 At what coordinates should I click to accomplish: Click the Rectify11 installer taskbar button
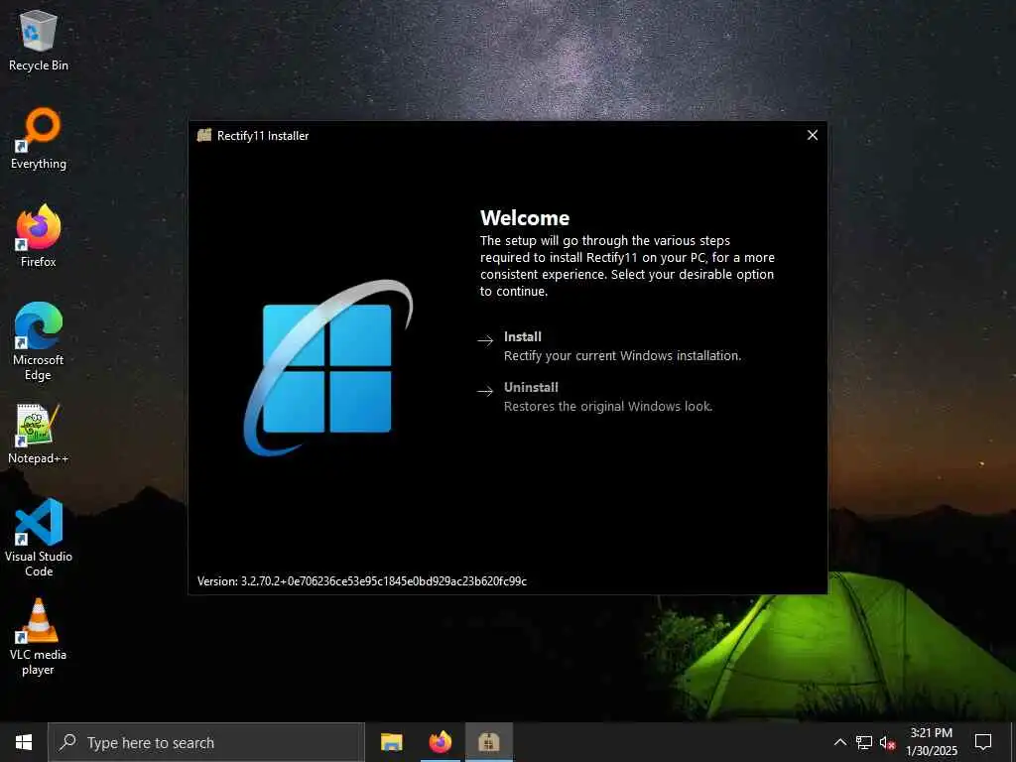488,742
